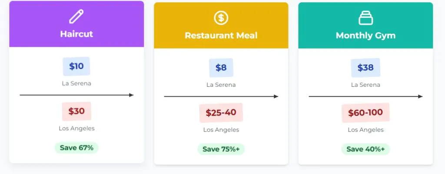Click the arrow in the Haircut card
The height and width of the screenshot is (174, 445).
(x=76, y=95)
